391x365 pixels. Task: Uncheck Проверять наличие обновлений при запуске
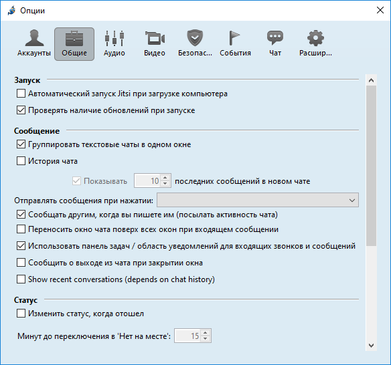pyautogui.click(x=21, y=110)
